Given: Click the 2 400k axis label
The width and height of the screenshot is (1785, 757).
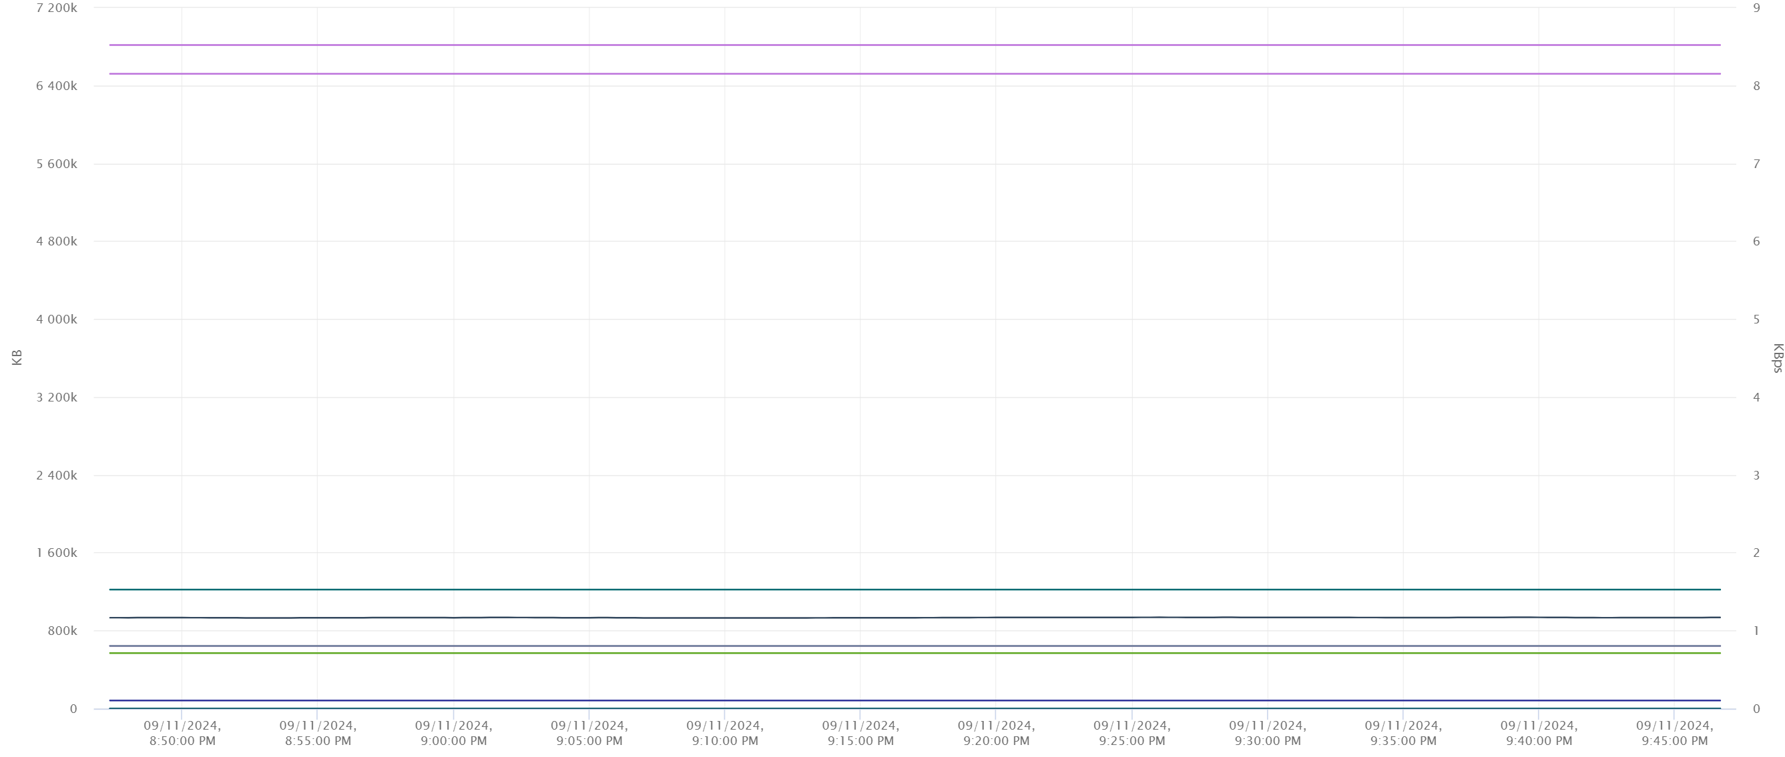Looking at the screenshot, I should tap(57, 475).
